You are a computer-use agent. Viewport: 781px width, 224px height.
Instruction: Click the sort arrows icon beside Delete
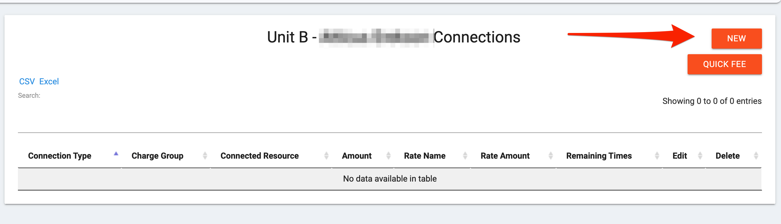pyautogui.click(x=756, y=156)
